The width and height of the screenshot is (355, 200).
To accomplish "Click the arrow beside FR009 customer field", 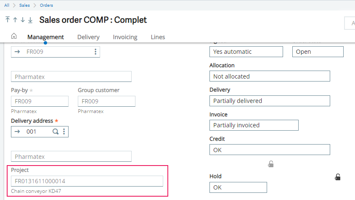I will (x=17, y=52).
